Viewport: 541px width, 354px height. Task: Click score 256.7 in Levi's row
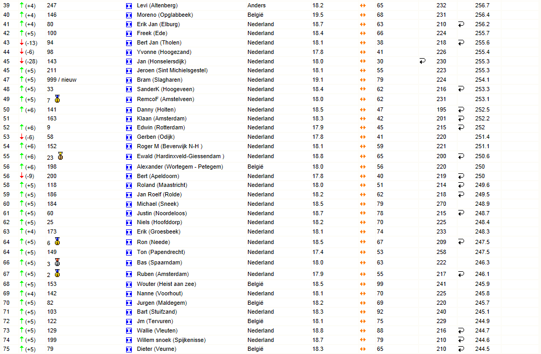[x=482, y=6]
